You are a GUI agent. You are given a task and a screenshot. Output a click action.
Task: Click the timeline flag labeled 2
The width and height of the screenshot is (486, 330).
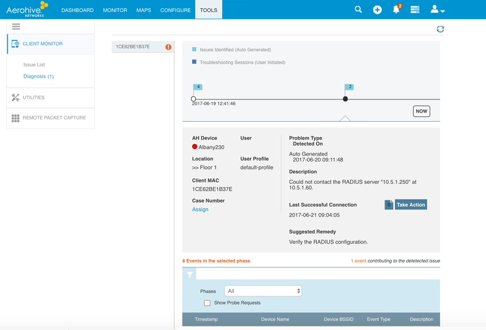(349, 87)
